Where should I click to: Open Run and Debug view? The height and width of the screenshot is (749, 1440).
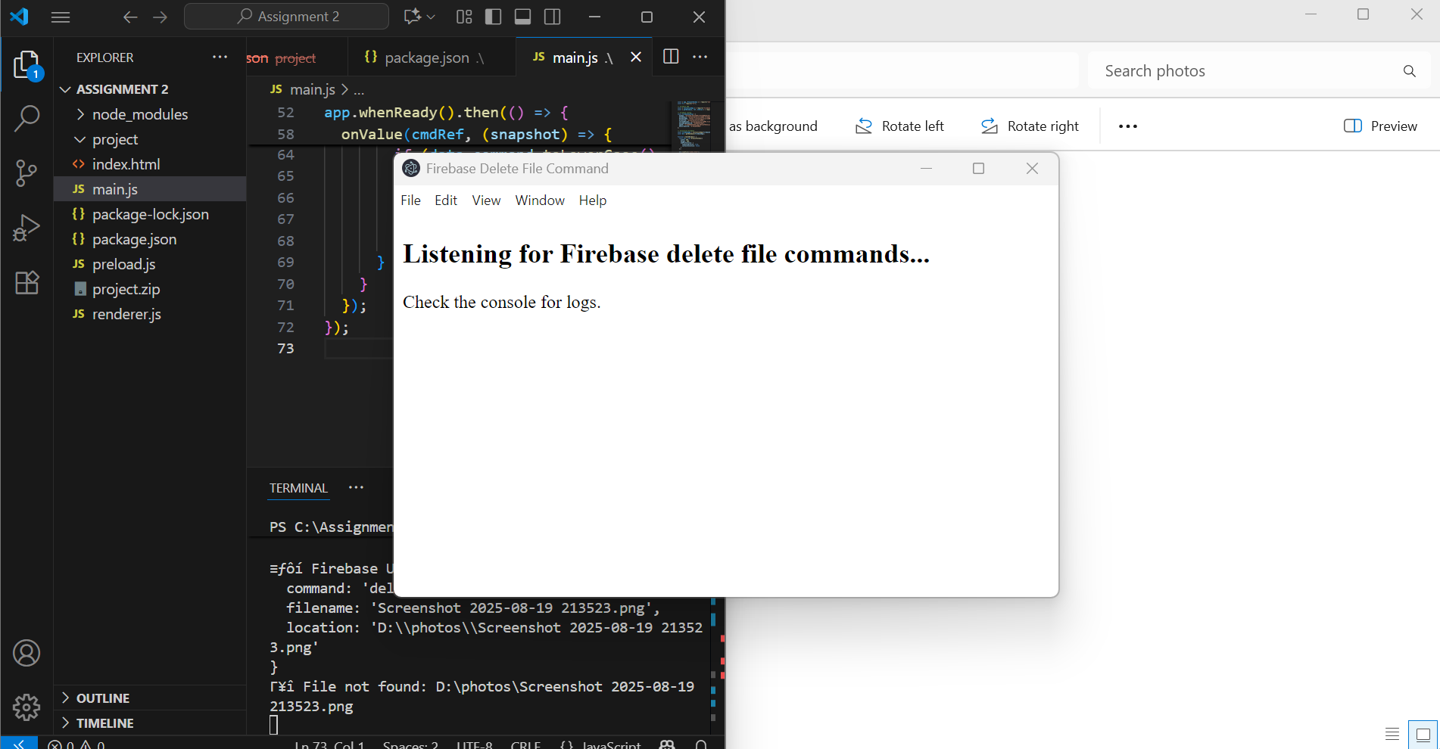26,228
